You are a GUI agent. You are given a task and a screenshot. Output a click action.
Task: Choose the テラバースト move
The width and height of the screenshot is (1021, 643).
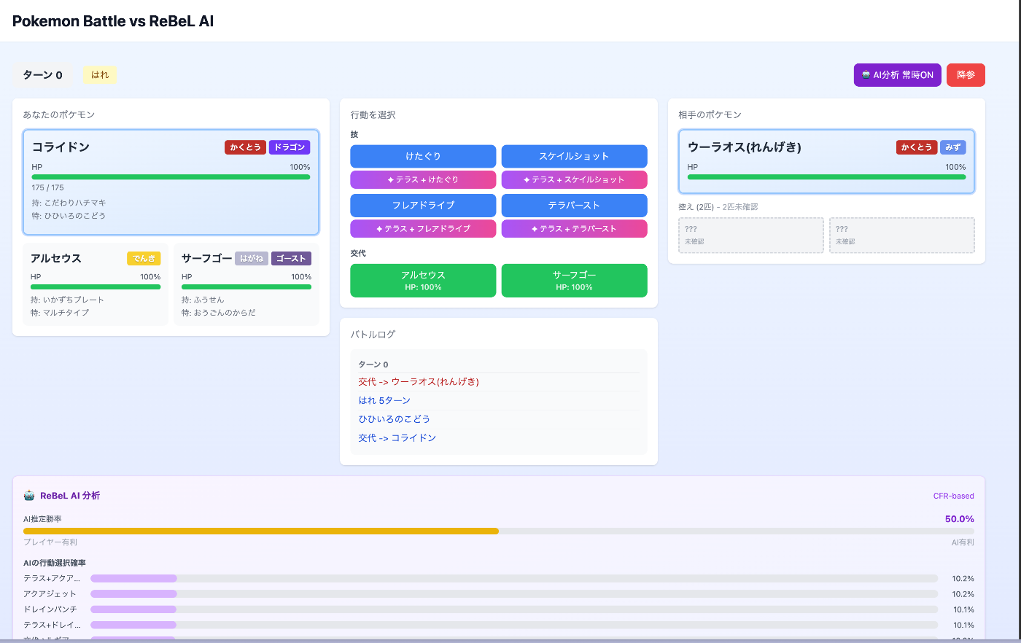click(x=574, y=206)
